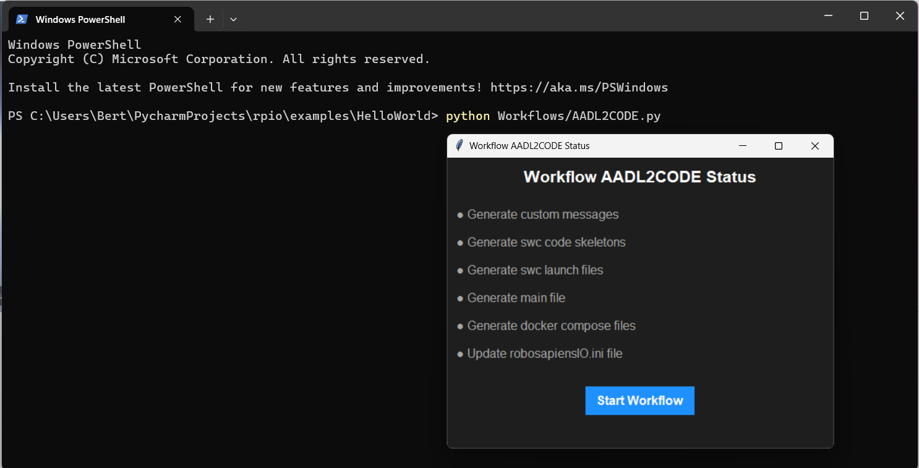
Task: Click the Workflows/AADL2CODE.py command text
Action: pyautogui.click(x=579, y=116)
